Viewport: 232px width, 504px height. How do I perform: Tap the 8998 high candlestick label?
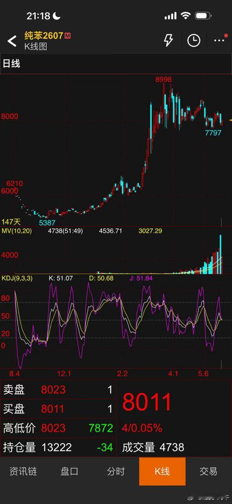click(x=164, y=79)
